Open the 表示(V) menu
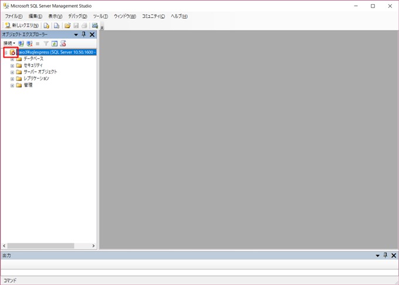This screenshot has width=399, height=285. (x=55, y=16)
